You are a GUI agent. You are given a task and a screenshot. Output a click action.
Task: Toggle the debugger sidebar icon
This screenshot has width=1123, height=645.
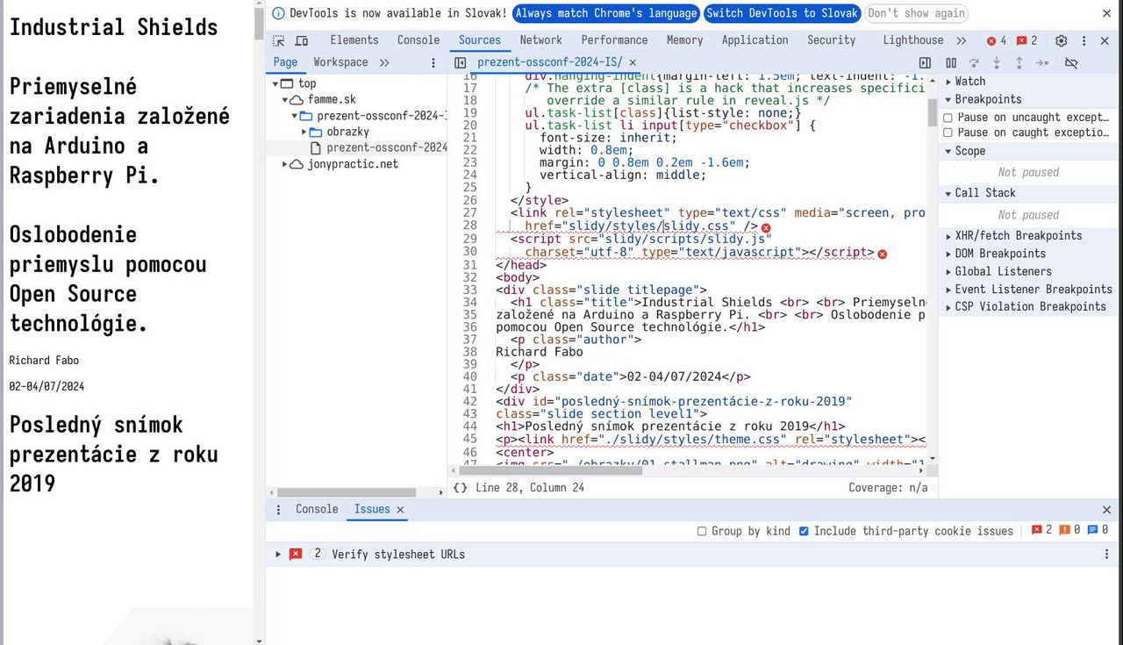pos(925,62)
